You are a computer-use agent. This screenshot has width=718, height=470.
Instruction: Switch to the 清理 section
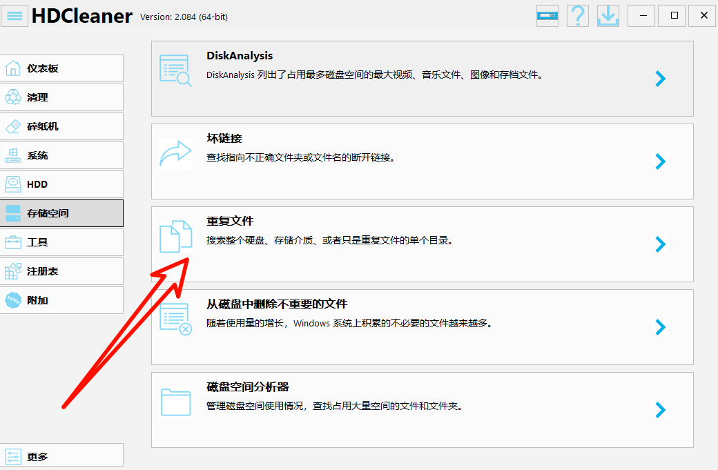(61, 97)
